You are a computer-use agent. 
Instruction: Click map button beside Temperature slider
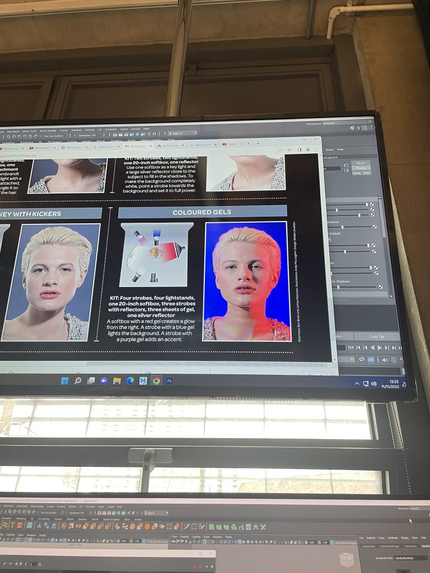[x=375, y=227]
